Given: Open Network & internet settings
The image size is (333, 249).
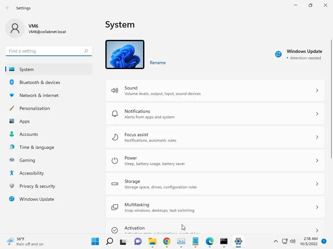Looking at the screenshot, I should (49, 95).
